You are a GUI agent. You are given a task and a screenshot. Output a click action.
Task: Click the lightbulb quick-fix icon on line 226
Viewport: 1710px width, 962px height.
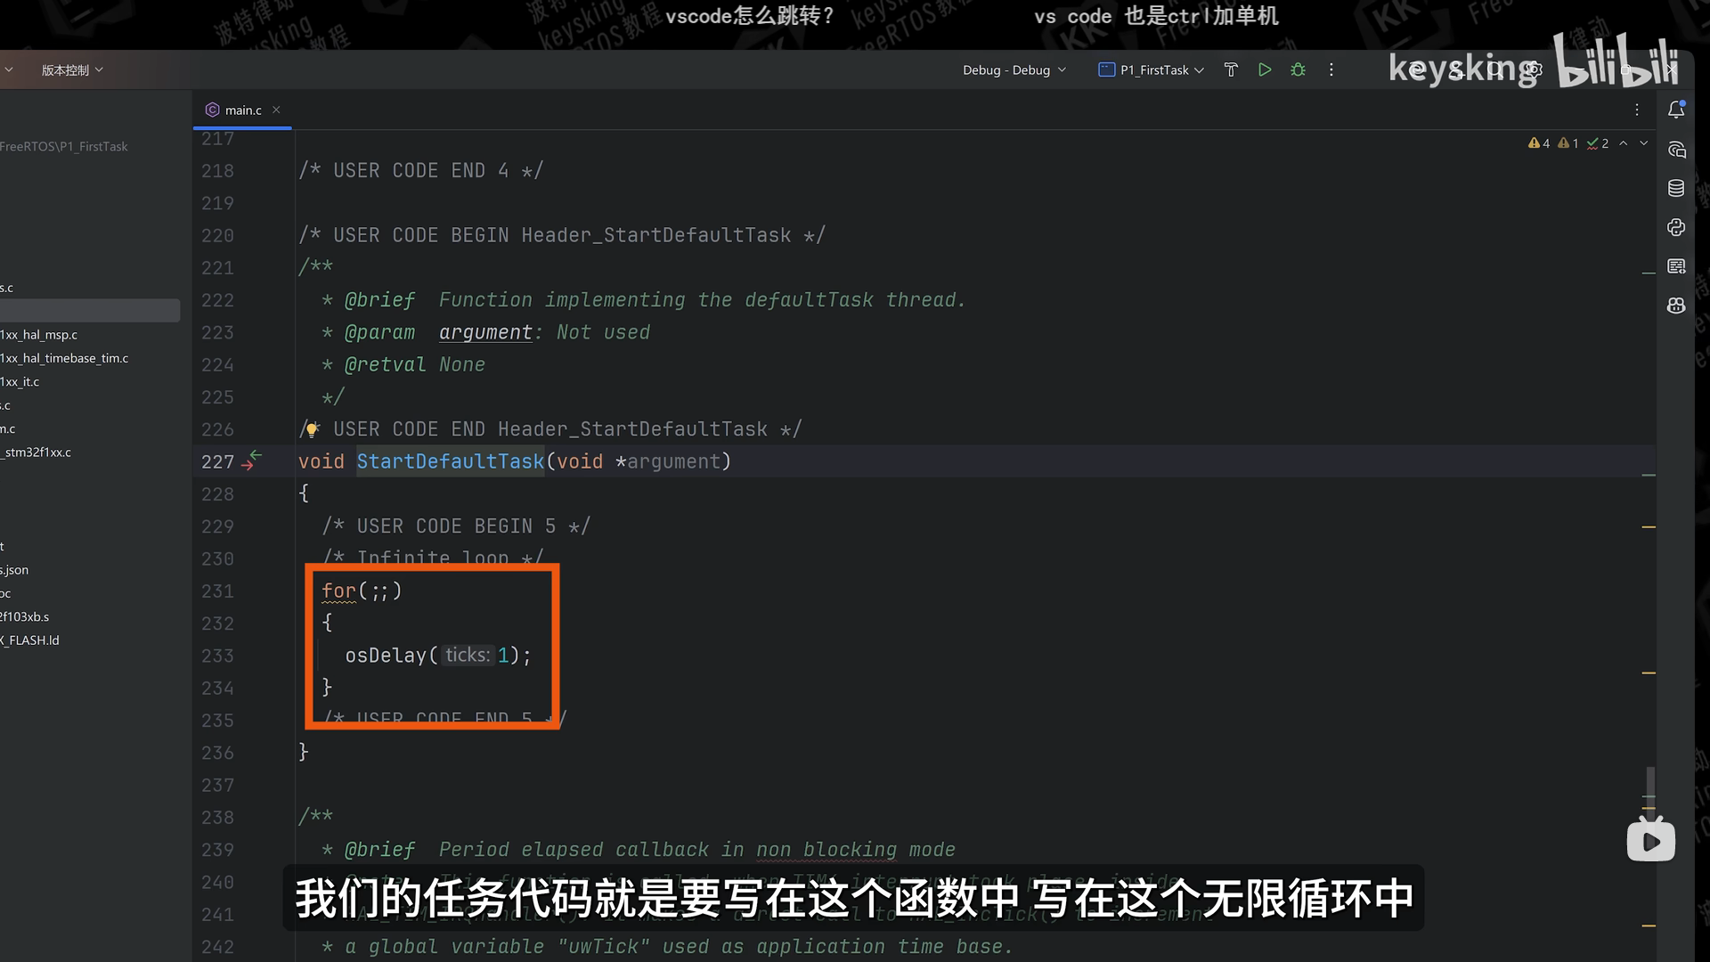pos(312,430)
